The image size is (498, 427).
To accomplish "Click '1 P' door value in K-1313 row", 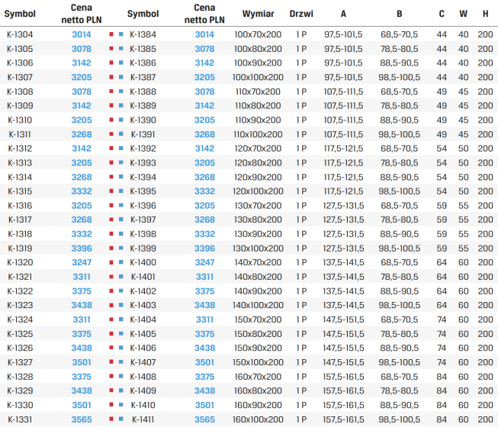I will click(301, 162).
